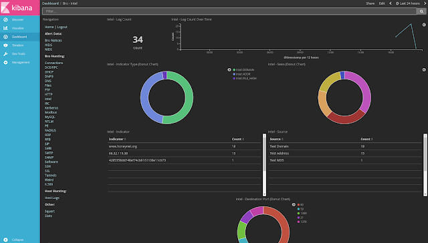
Task: Toggle the Indicator Type legend arrow
Action: click(x=229, y=69)
